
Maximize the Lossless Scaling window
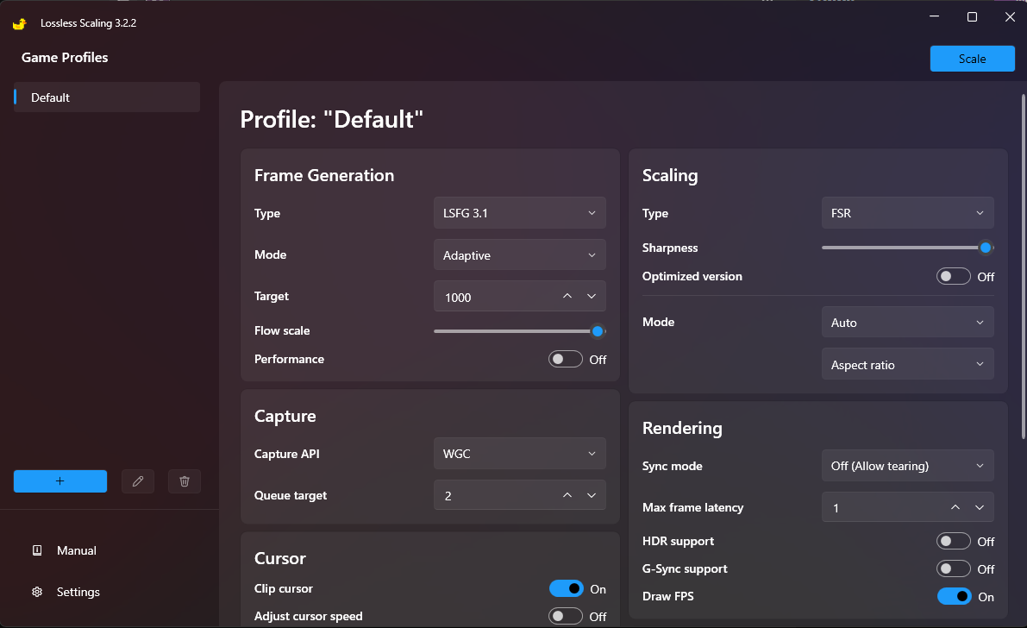[x=972, y=17]
